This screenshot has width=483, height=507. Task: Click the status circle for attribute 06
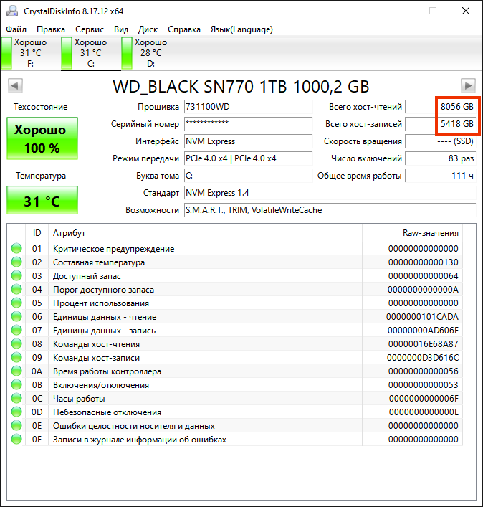click(x=16, y=316)
